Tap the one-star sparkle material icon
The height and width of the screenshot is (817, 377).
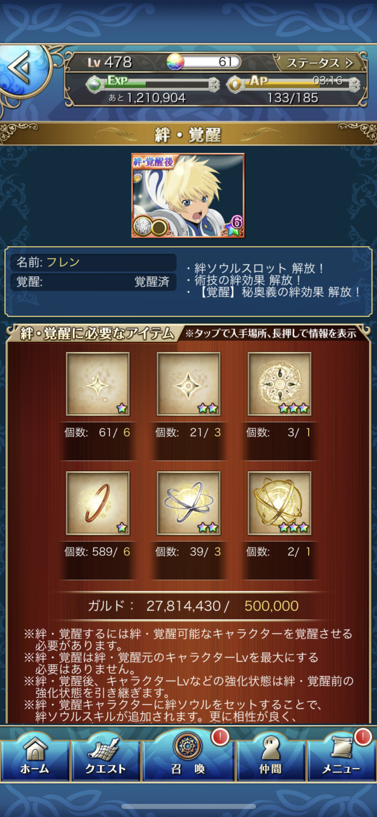coord(98,384)
